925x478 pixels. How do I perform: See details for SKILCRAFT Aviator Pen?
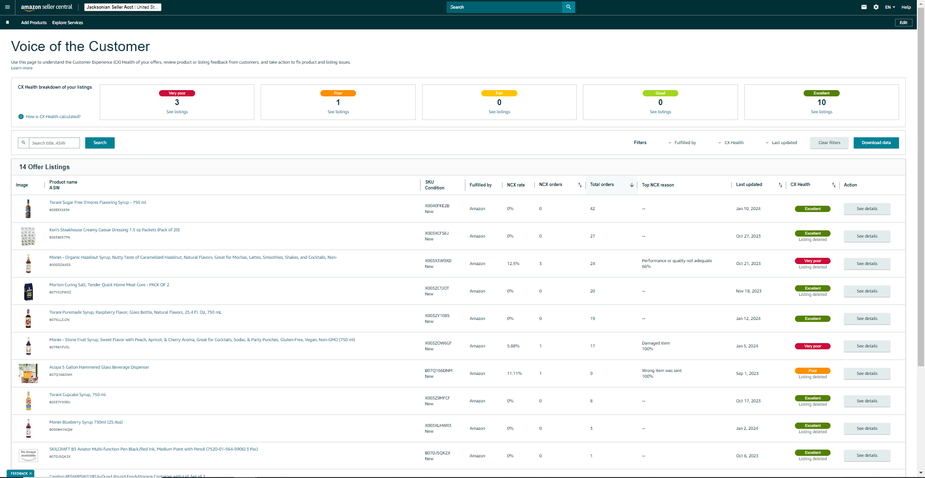pyautogui.click(x=867, y=455)
